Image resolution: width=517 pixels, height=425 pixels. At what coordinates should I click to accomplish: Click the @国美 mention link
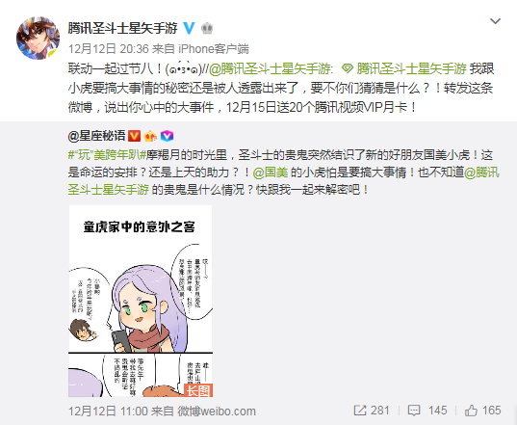[271, 173]
